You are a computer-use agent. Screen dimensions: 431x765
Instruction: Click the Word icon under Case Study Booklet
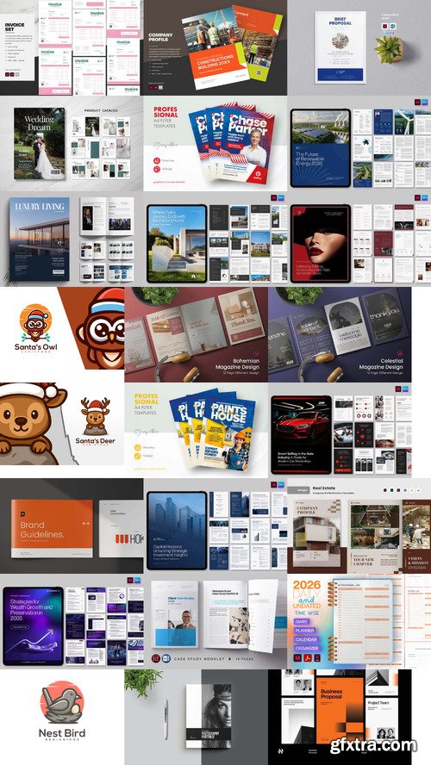[166, 657]
